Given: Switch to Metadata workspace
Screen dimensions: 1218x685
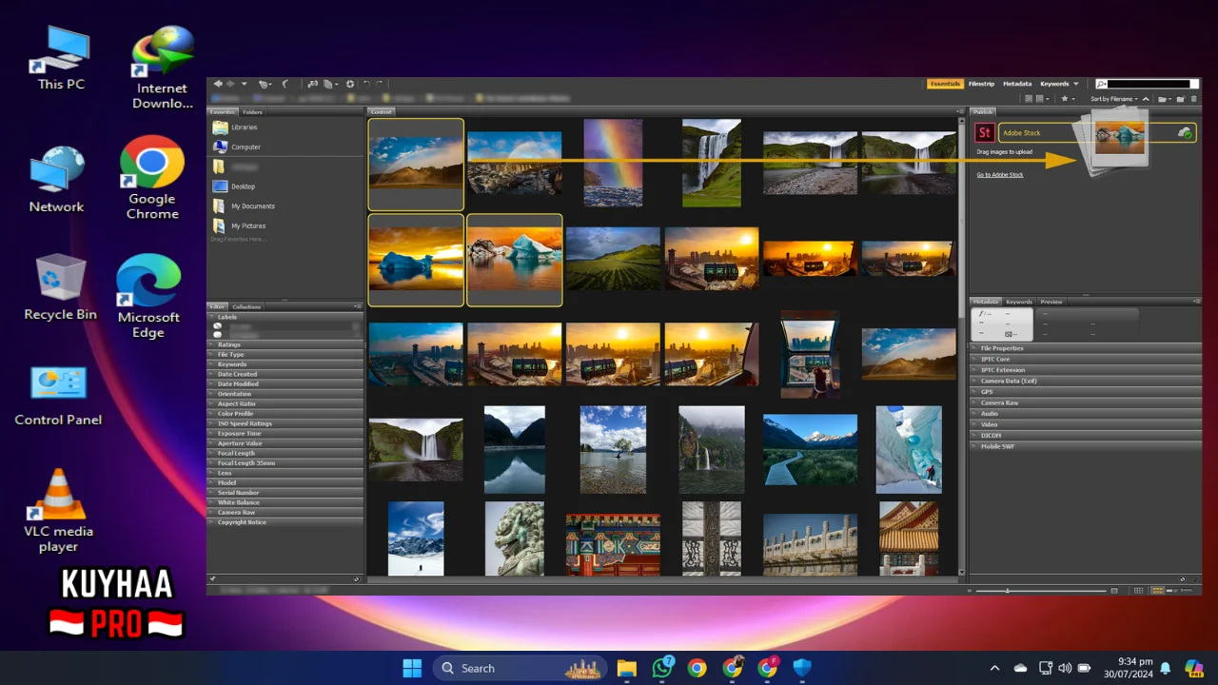Looking at the screenshot, I should pyautogui.click(x=1017, y=84).
